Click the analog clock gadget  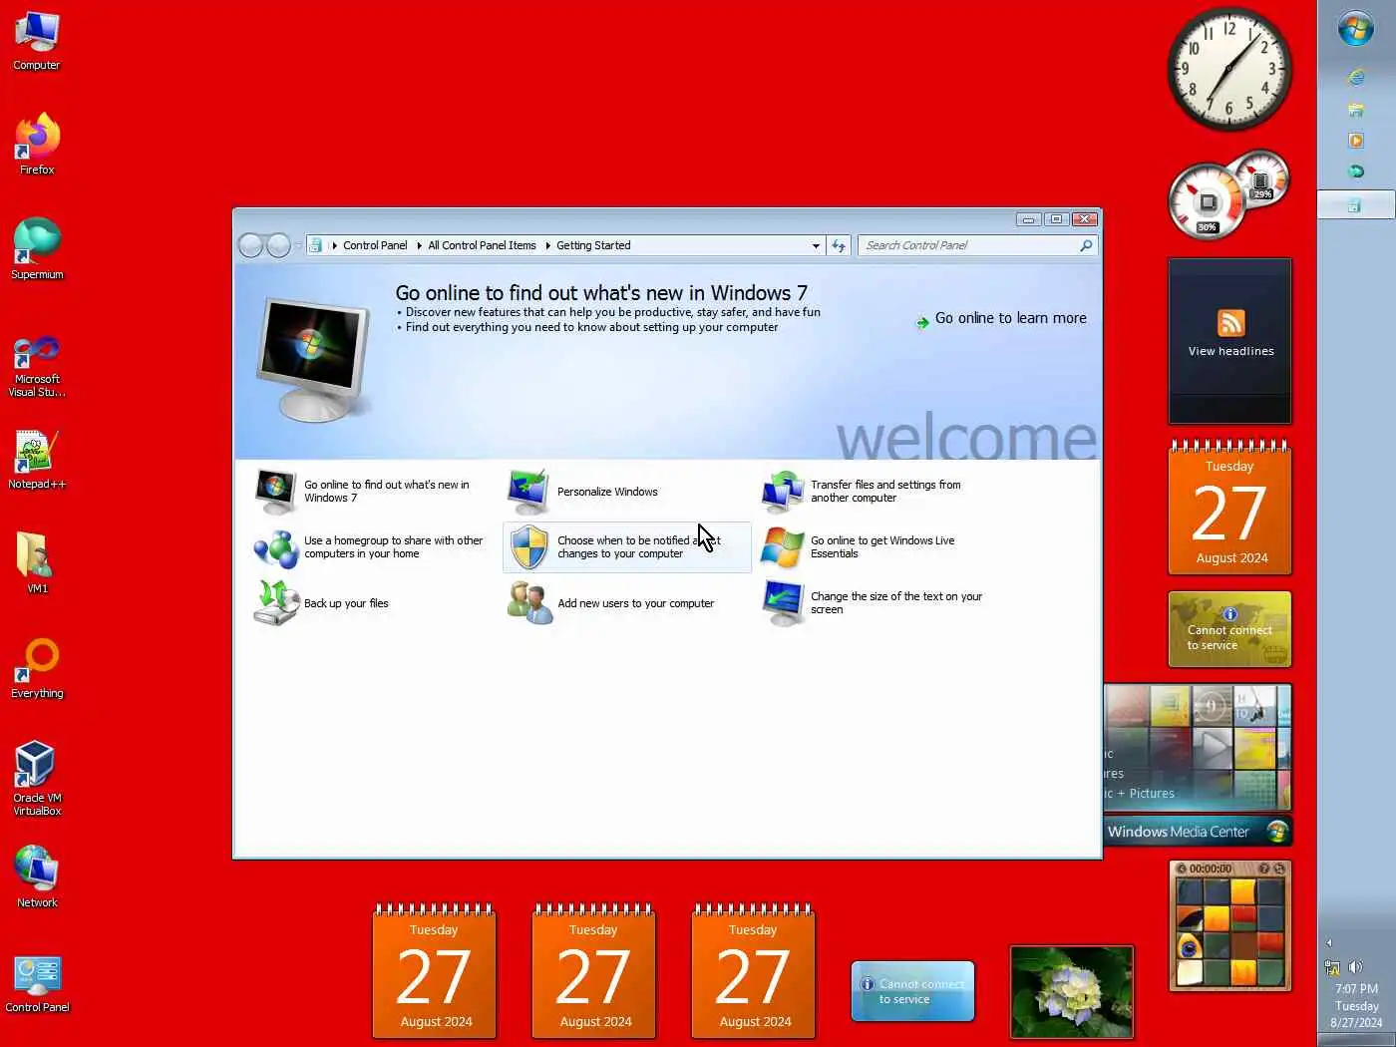(x=1229, y=70)
